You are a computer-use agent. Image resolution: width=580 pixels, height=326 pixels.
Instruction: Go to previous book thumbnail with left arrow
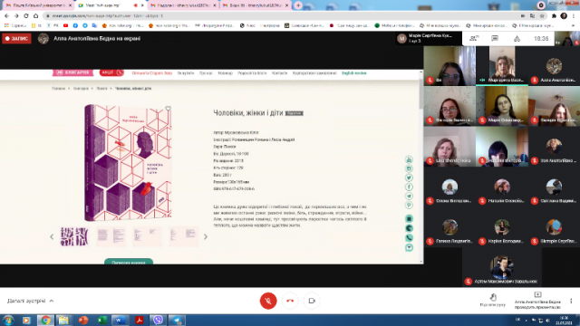coord(52,236)
